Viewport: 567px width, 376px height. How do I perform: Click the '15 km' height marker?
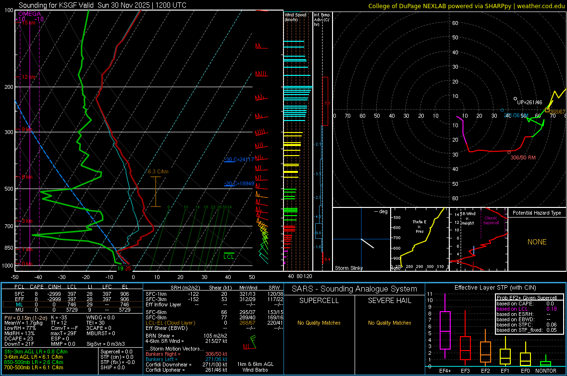tap(28, 23)
